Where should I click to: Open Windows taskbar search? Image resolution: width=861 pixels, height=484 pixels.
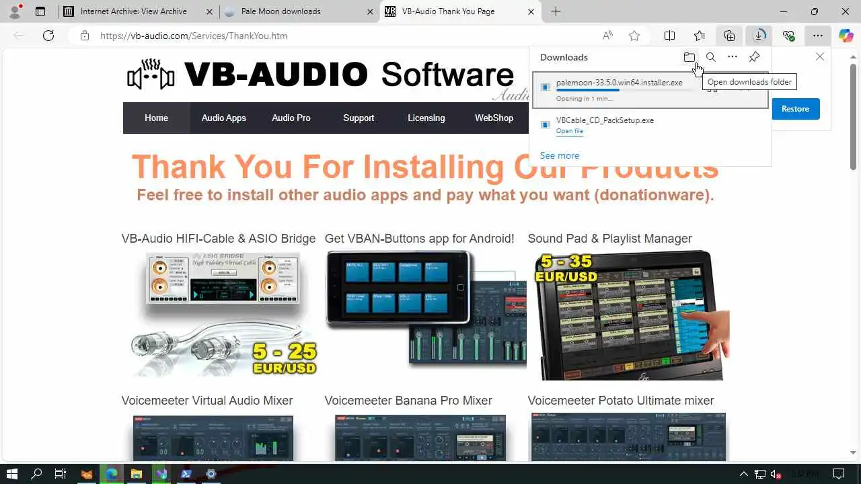pos(36,474)
